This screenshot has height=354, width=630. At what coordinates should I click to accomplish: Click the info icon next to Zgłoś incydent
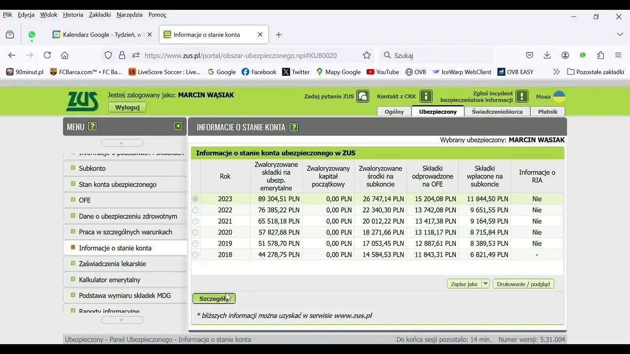521,96
